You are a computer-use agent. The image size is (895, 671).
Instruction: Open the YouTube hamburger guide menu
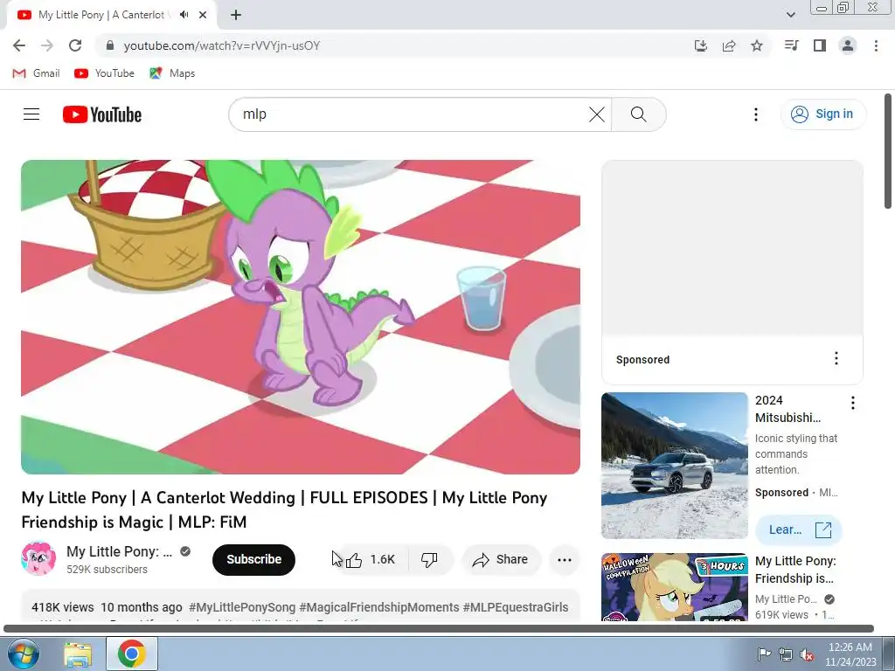point(31,114)
